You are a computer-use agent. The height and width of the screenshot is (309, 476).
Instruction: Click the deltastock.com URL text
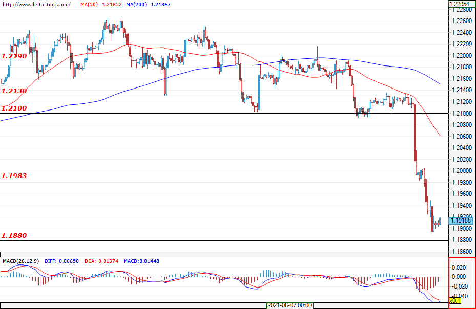[36, 5]
